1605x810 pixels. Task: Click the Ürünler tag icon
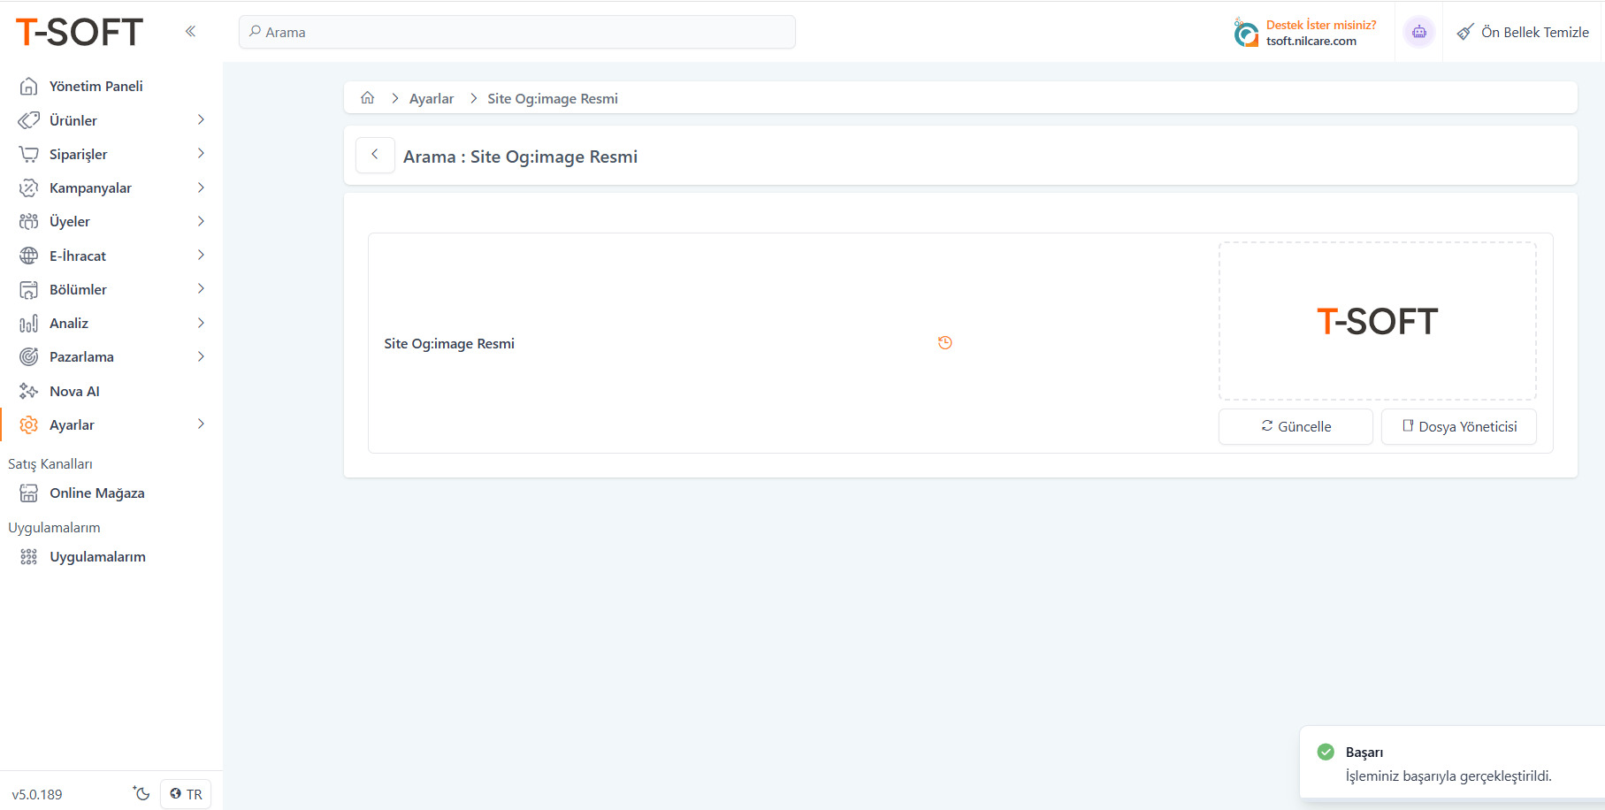tap(29, 120)
